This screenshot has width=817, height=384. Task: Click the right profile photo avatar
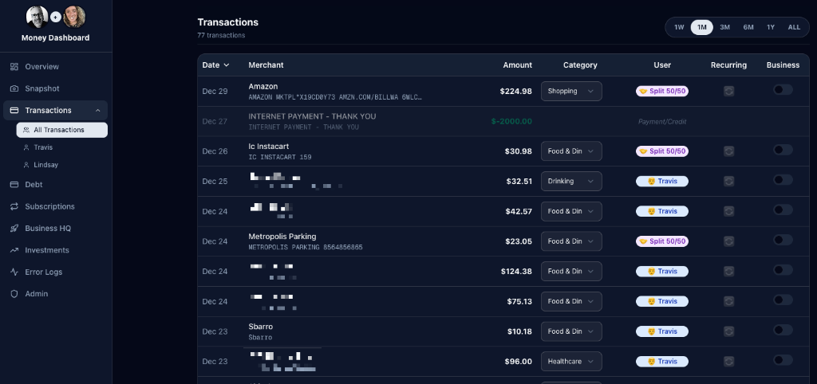click(x=74, y=18)
